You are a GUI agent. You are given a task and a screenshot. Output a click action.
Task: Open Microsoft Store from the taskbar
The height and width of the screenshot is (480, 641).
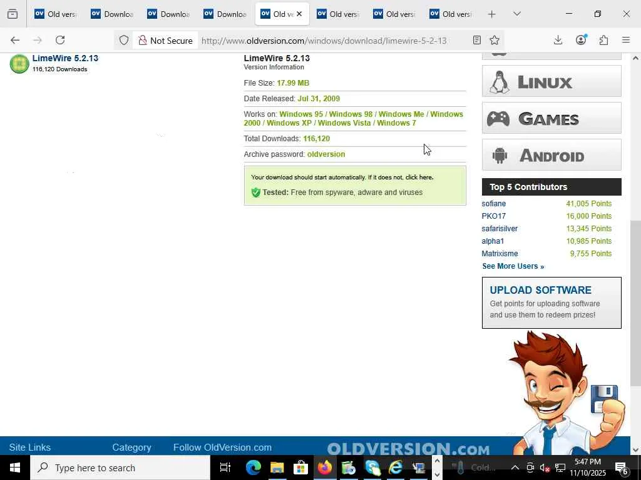pyautogui.click(x=300, y=467)
